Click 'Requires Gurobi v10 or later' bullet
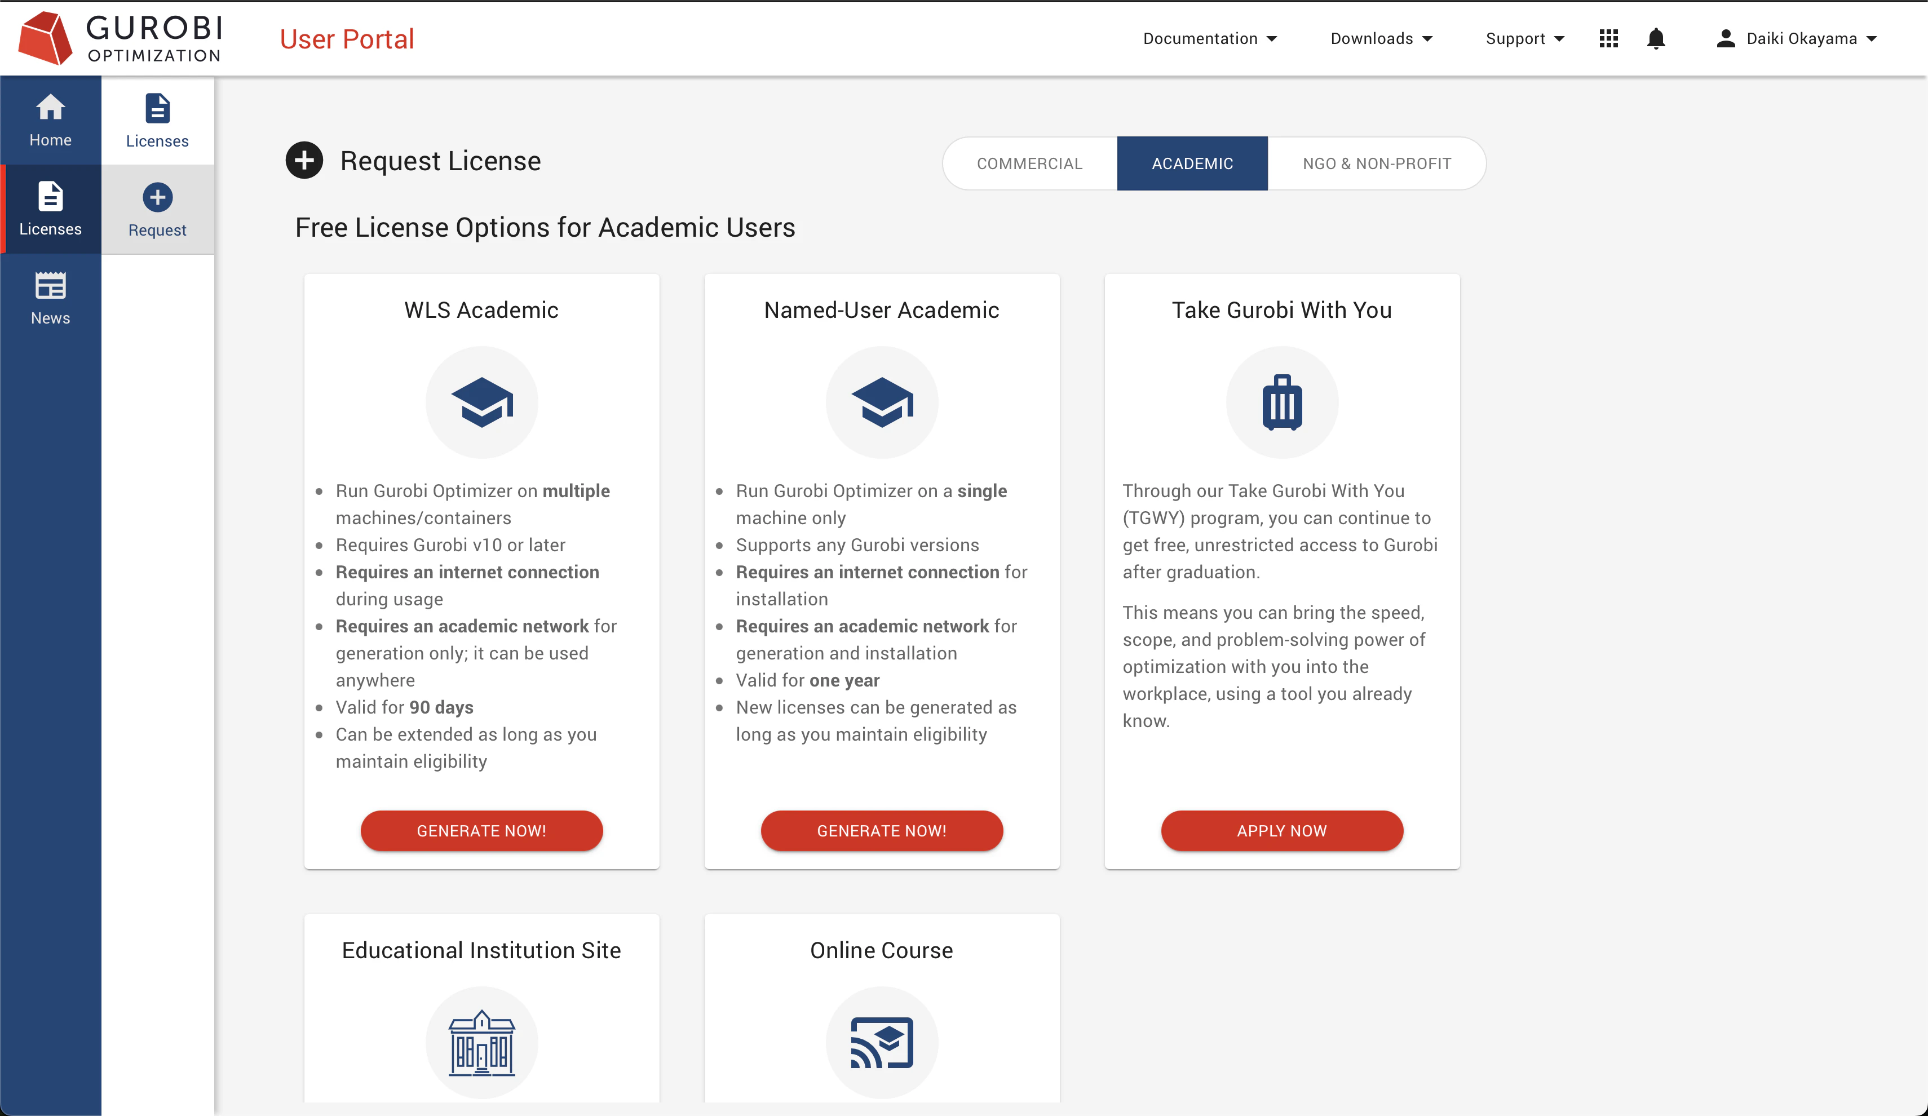Screen dimensions: 1928x1116 pos(450,546)
